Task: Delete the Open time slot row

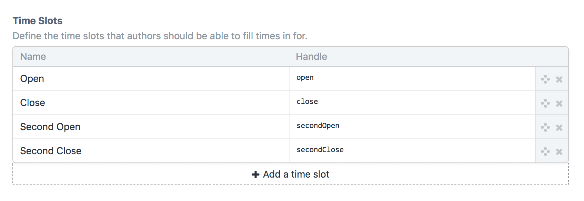Action: click(559, 80)
